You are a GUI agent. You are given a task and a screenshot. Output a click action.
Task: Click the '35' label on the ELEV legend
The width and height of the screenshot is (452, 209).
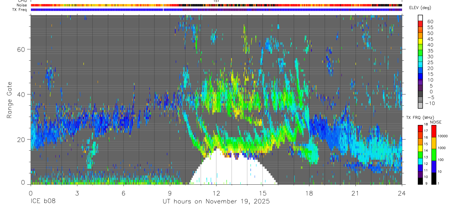(430, 50)
